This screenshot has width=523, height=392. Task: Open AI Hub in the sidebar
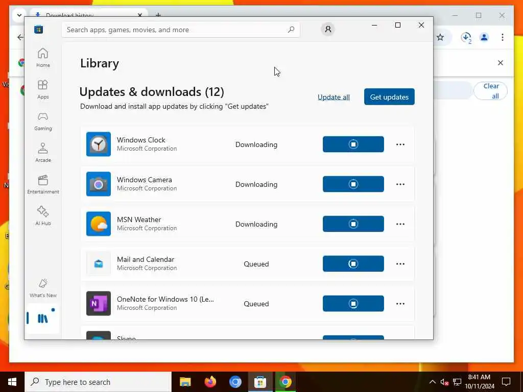[x=43, y=216]
